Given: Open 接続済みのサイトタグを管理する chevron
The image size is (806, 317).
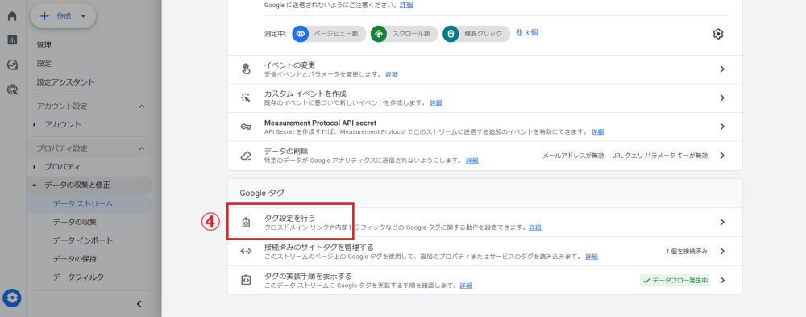Looking at the screenshot, I should point(722,251).
